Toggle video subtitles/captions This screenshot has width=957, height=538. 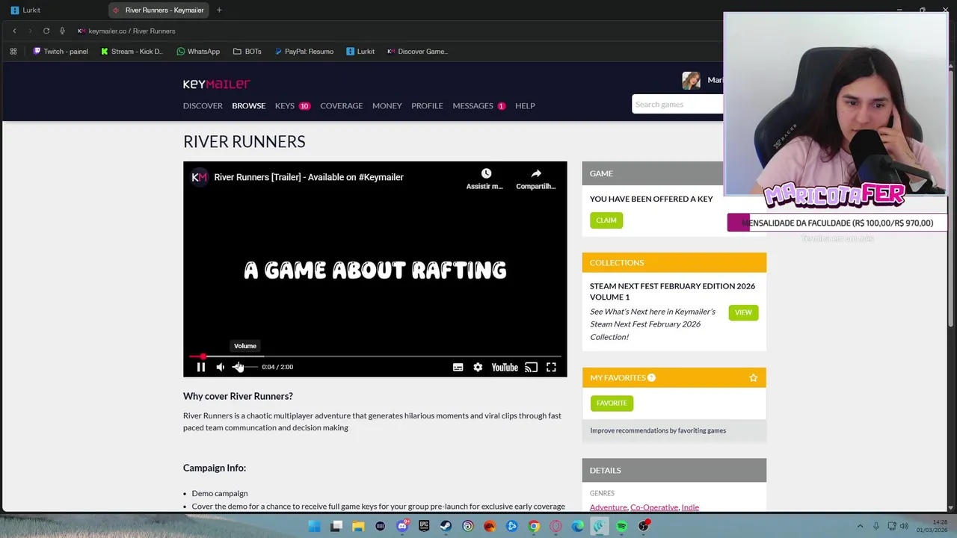[x=458, y=367]
